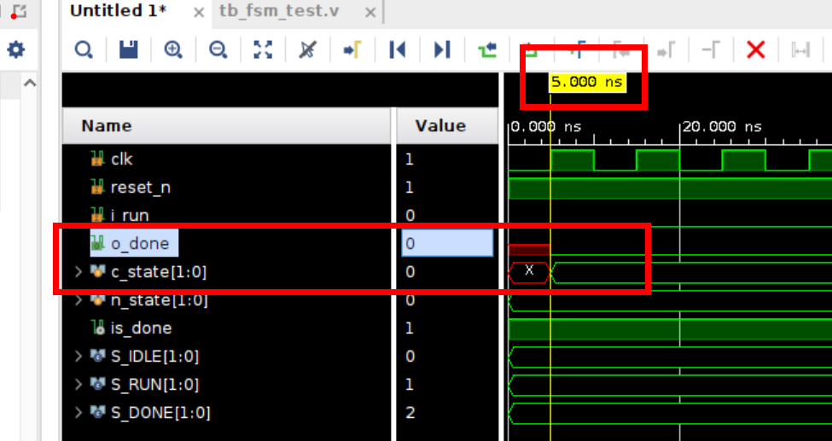This screenshot has height=441, width=832.
Task: Switch to the Untitled 1* tab
Action: (x=119, y=11)
